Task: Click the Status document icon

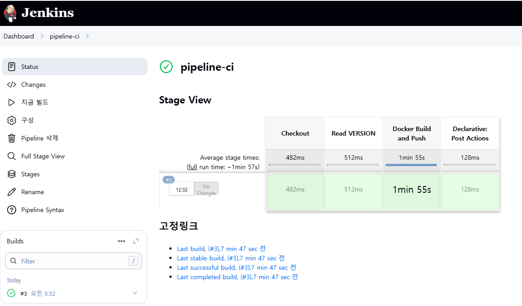Action: pos(12,67)
